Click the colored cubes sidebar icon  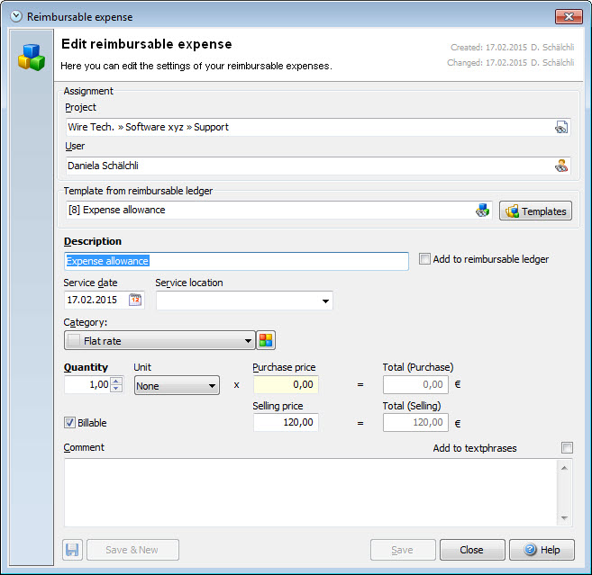[32, 58]
